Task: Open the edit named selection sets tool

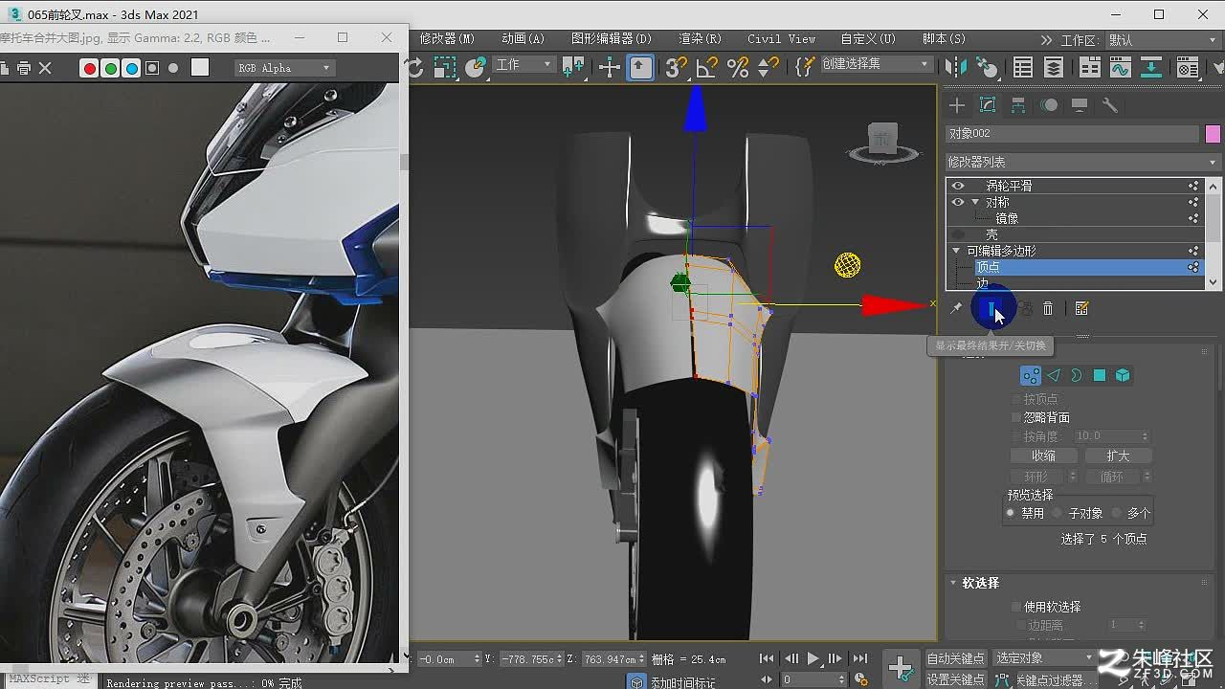Action: 805,67
